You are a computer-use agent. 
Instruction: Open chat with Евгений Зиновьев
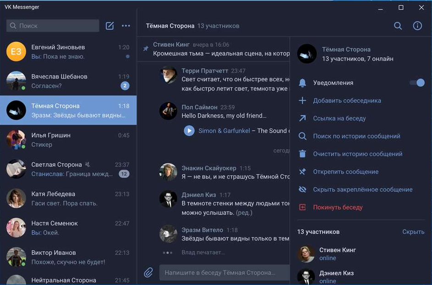(68, 52)
